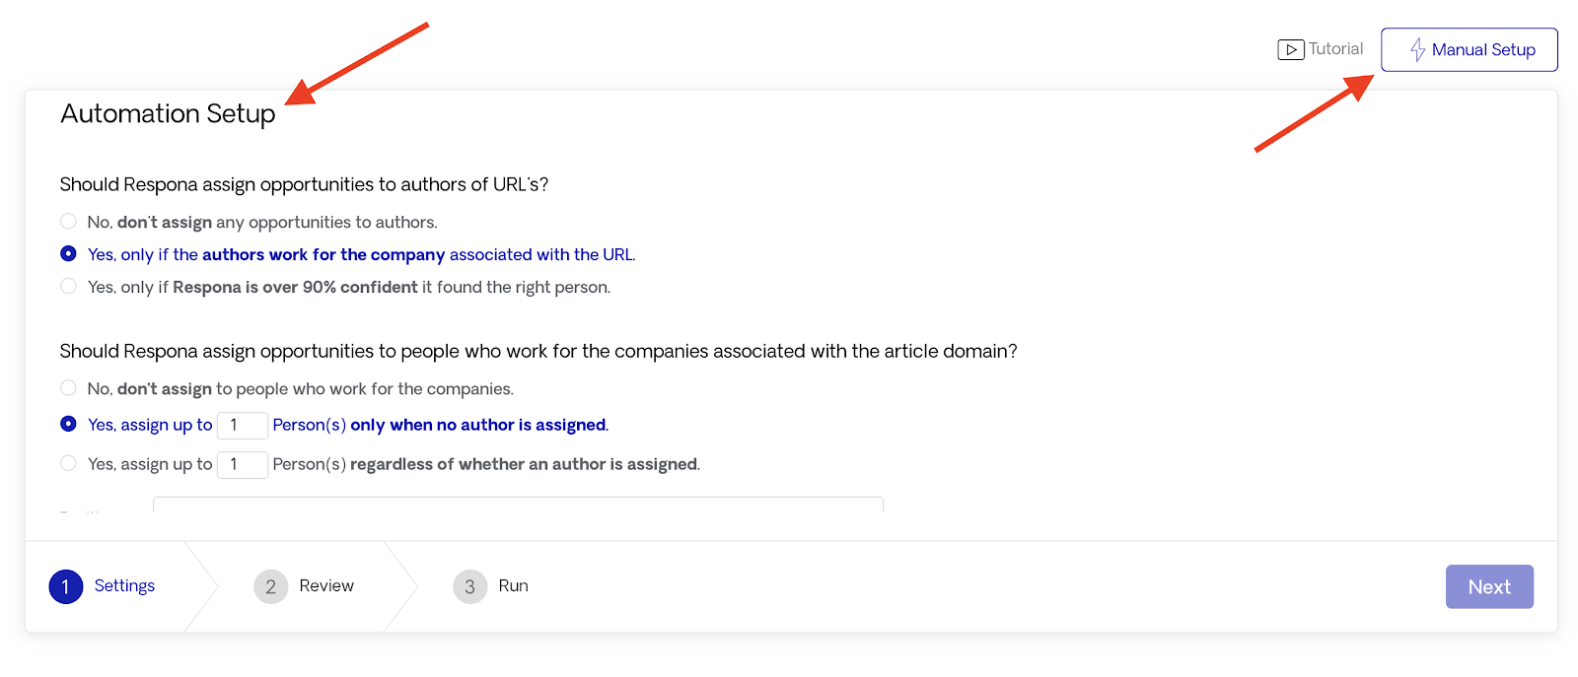
Task: Choose 'Respona is over 90% confident' option
Action: 68,287
